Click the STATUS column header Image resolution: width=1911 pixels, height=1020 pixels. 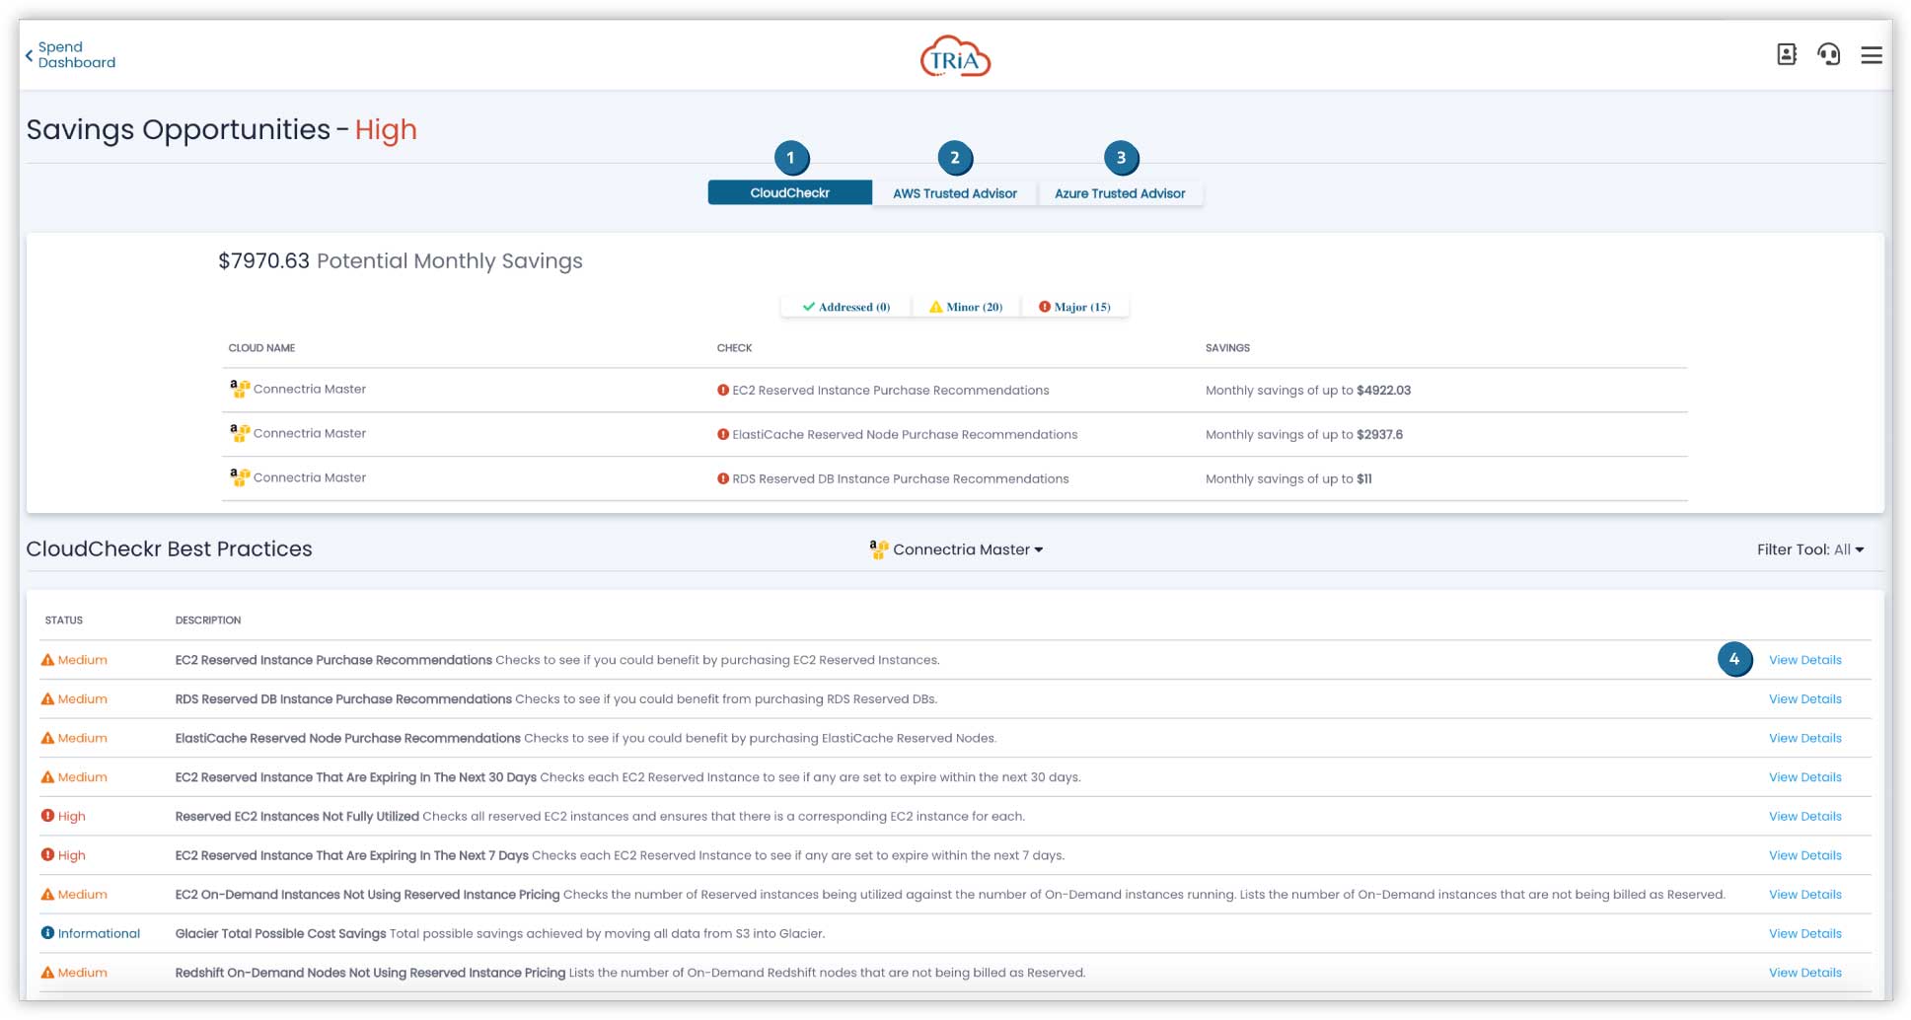click(64, 620)
